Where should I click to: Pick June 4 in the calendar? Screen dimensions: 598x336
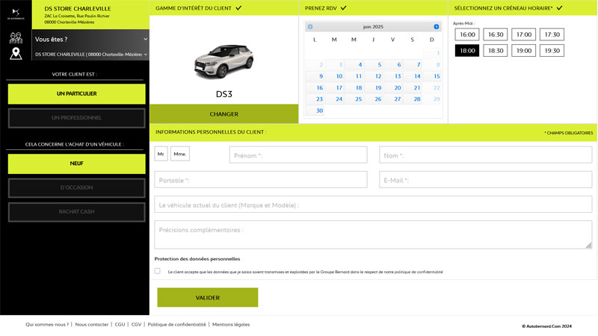coord(354,65)
